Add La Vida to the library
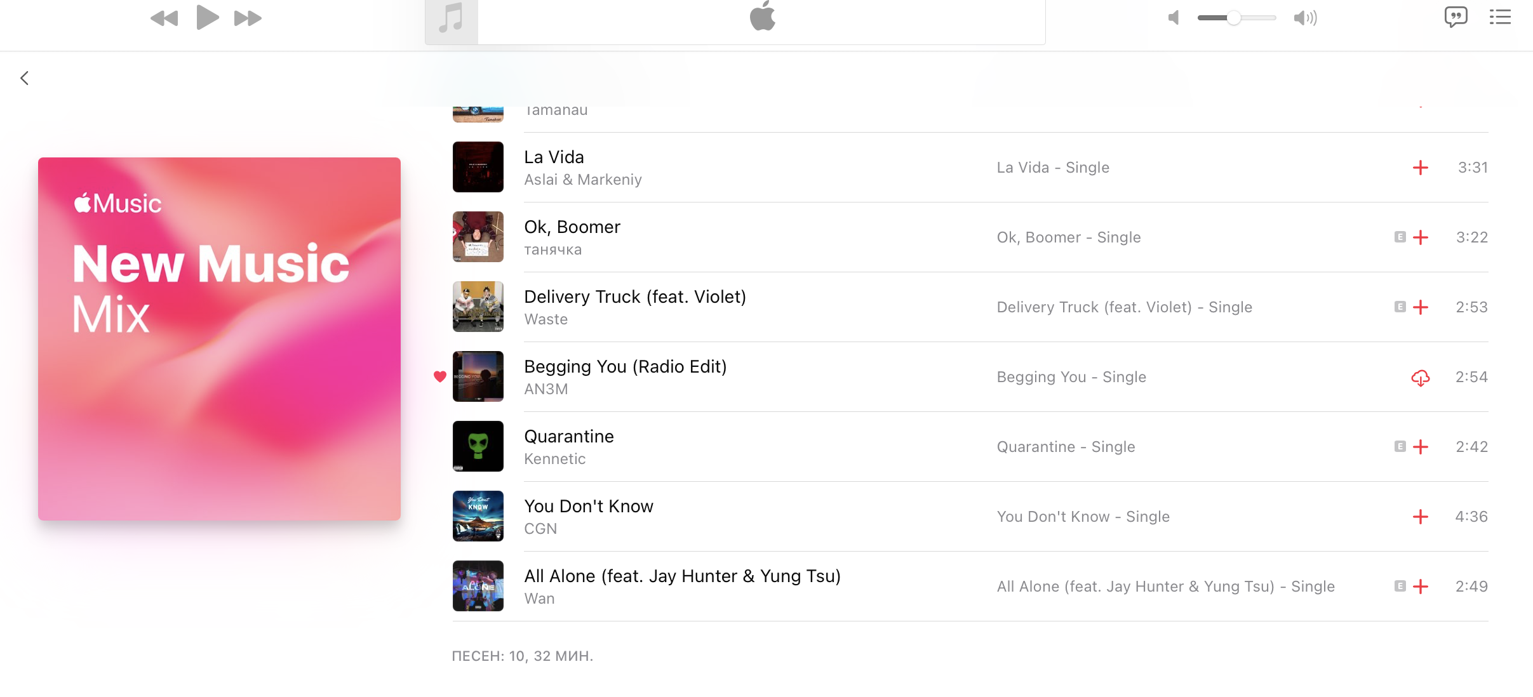Image resolution: width=1533 pixels, height=697 pixels. [x=1421, y=168]
